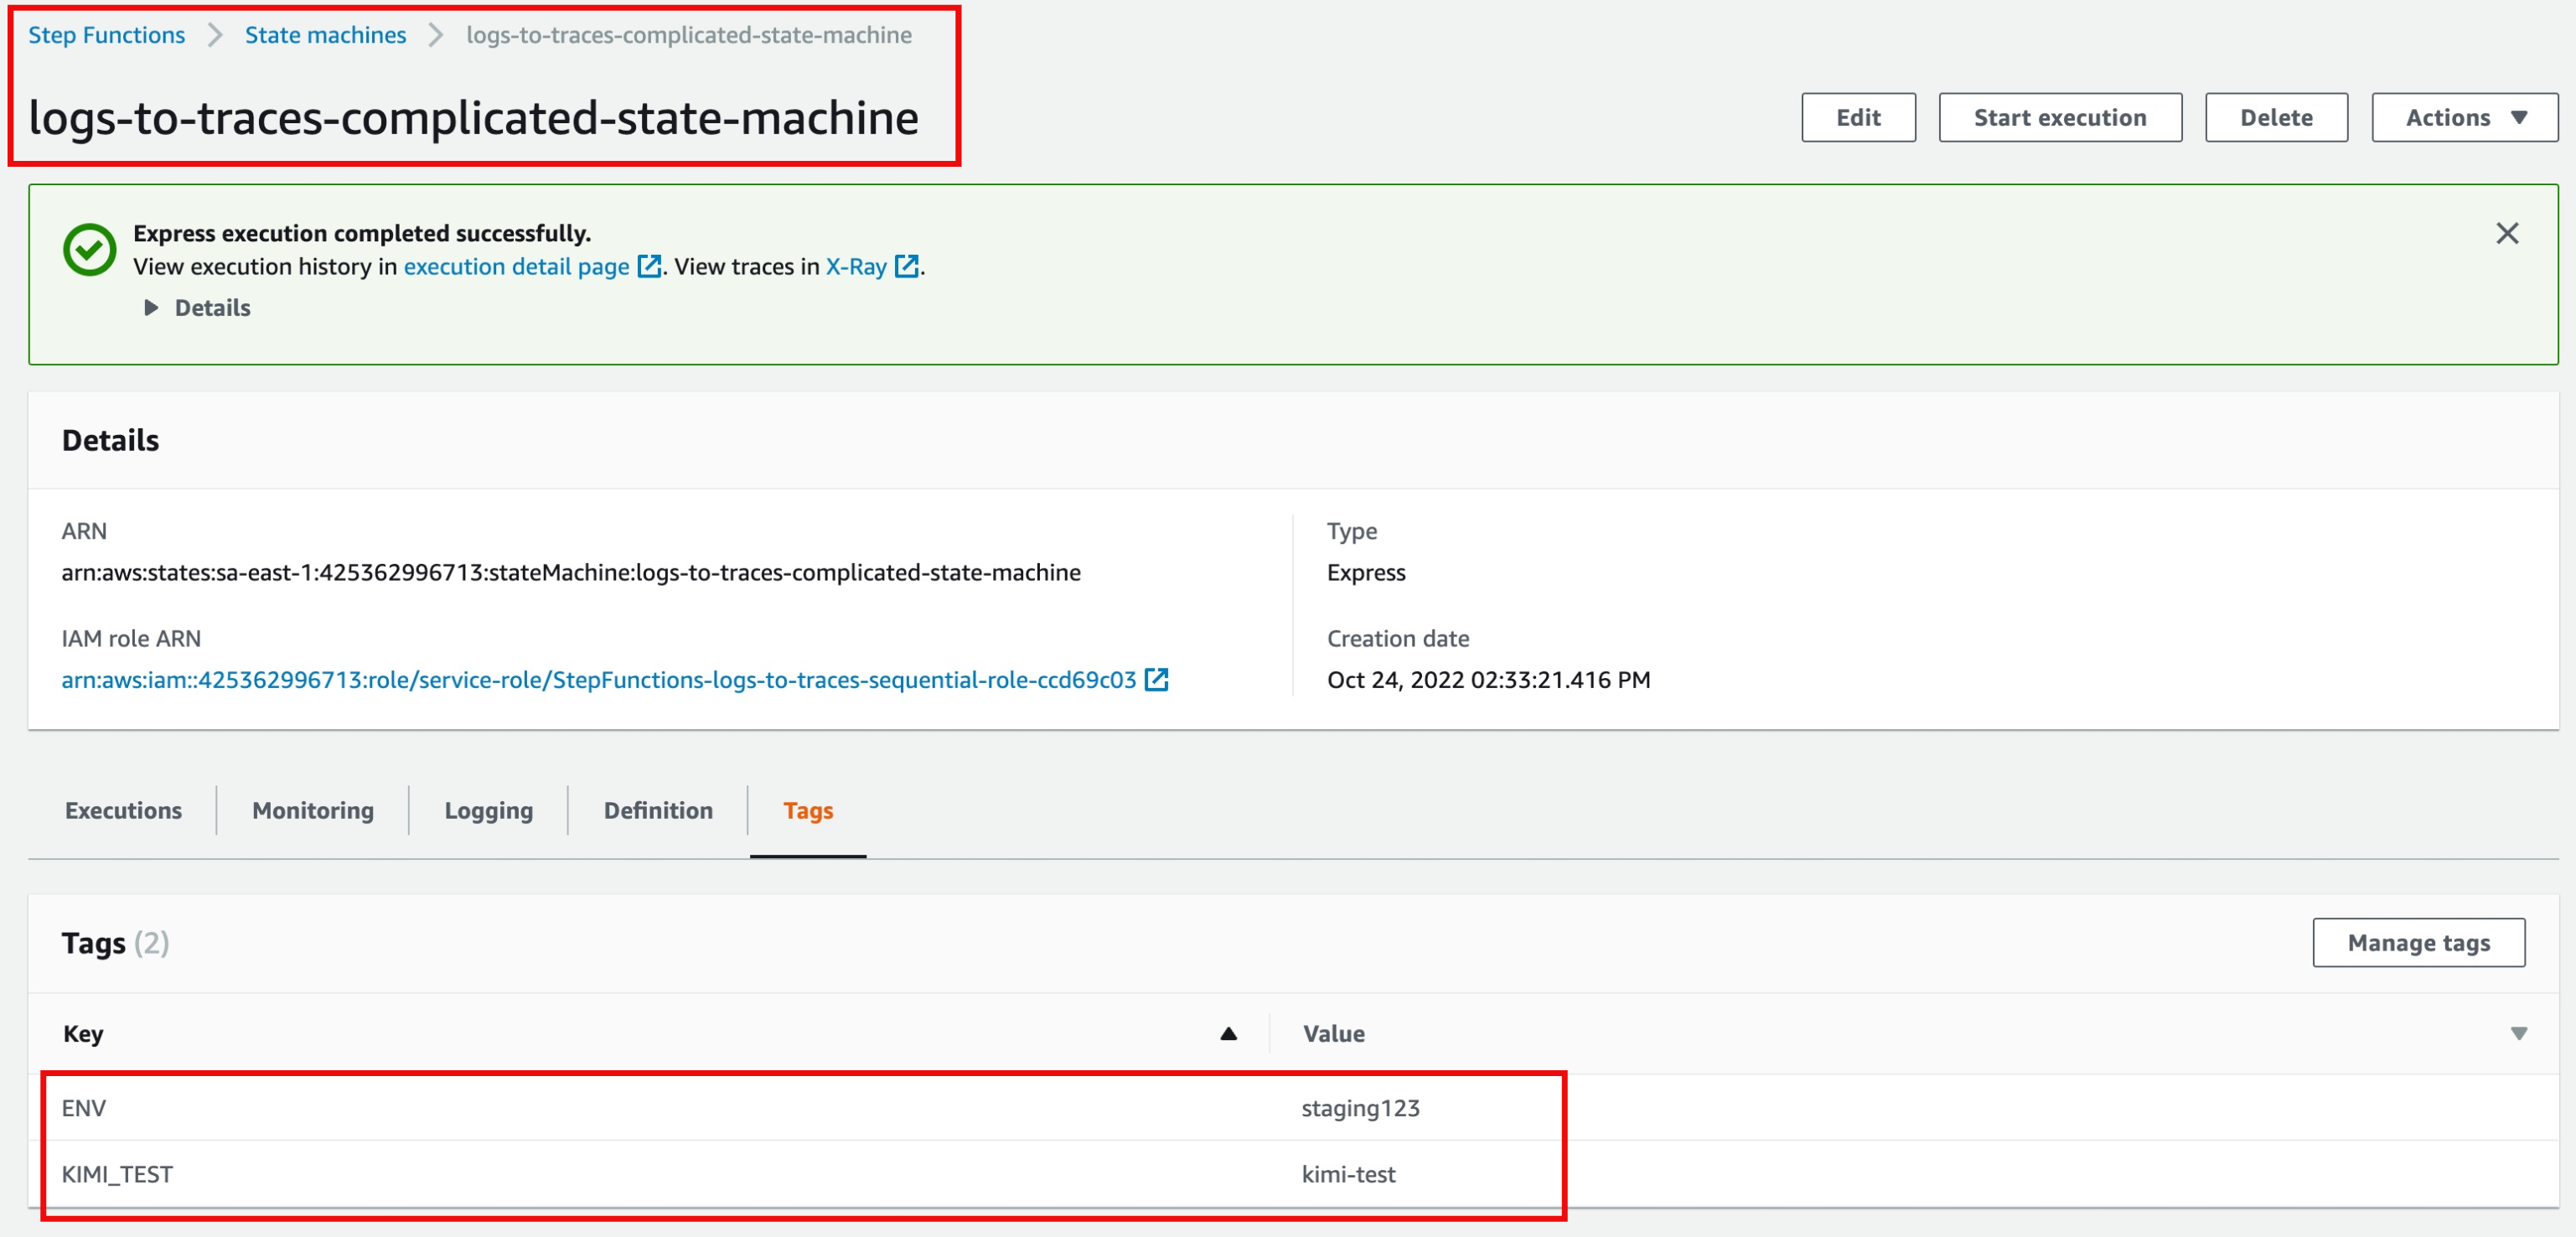Click external link icon next to X-Ray

pyautogui.click(x=906, y=266)
